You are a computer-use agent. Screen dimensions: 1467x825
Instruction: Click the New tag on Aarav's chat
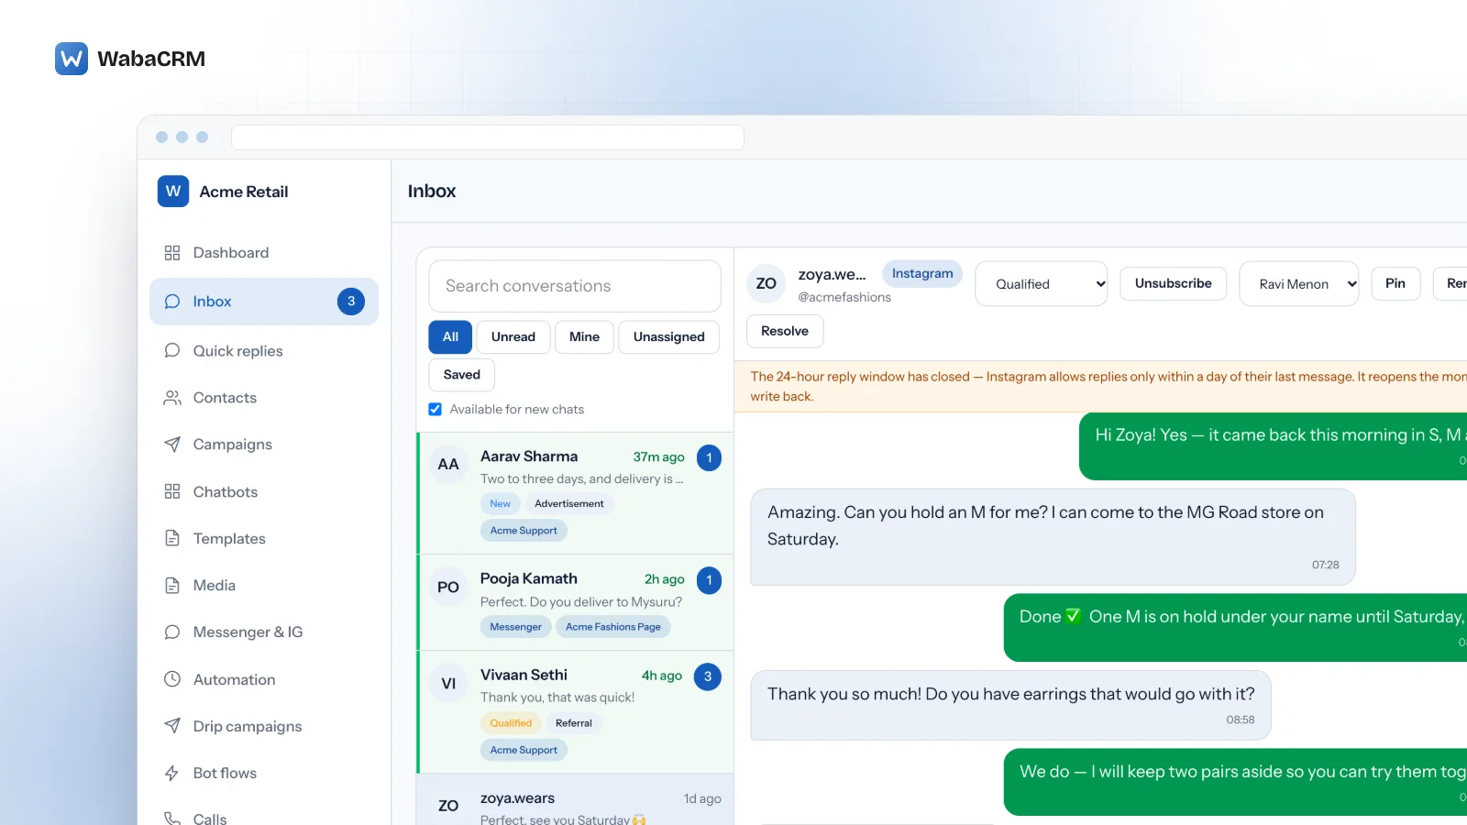[501, 504]
